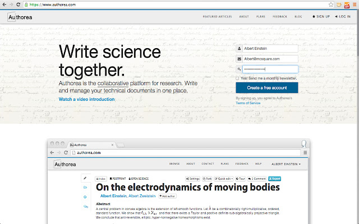Click the person icon beside the name field
Viewport: 359px width, 224px height.
240,49
